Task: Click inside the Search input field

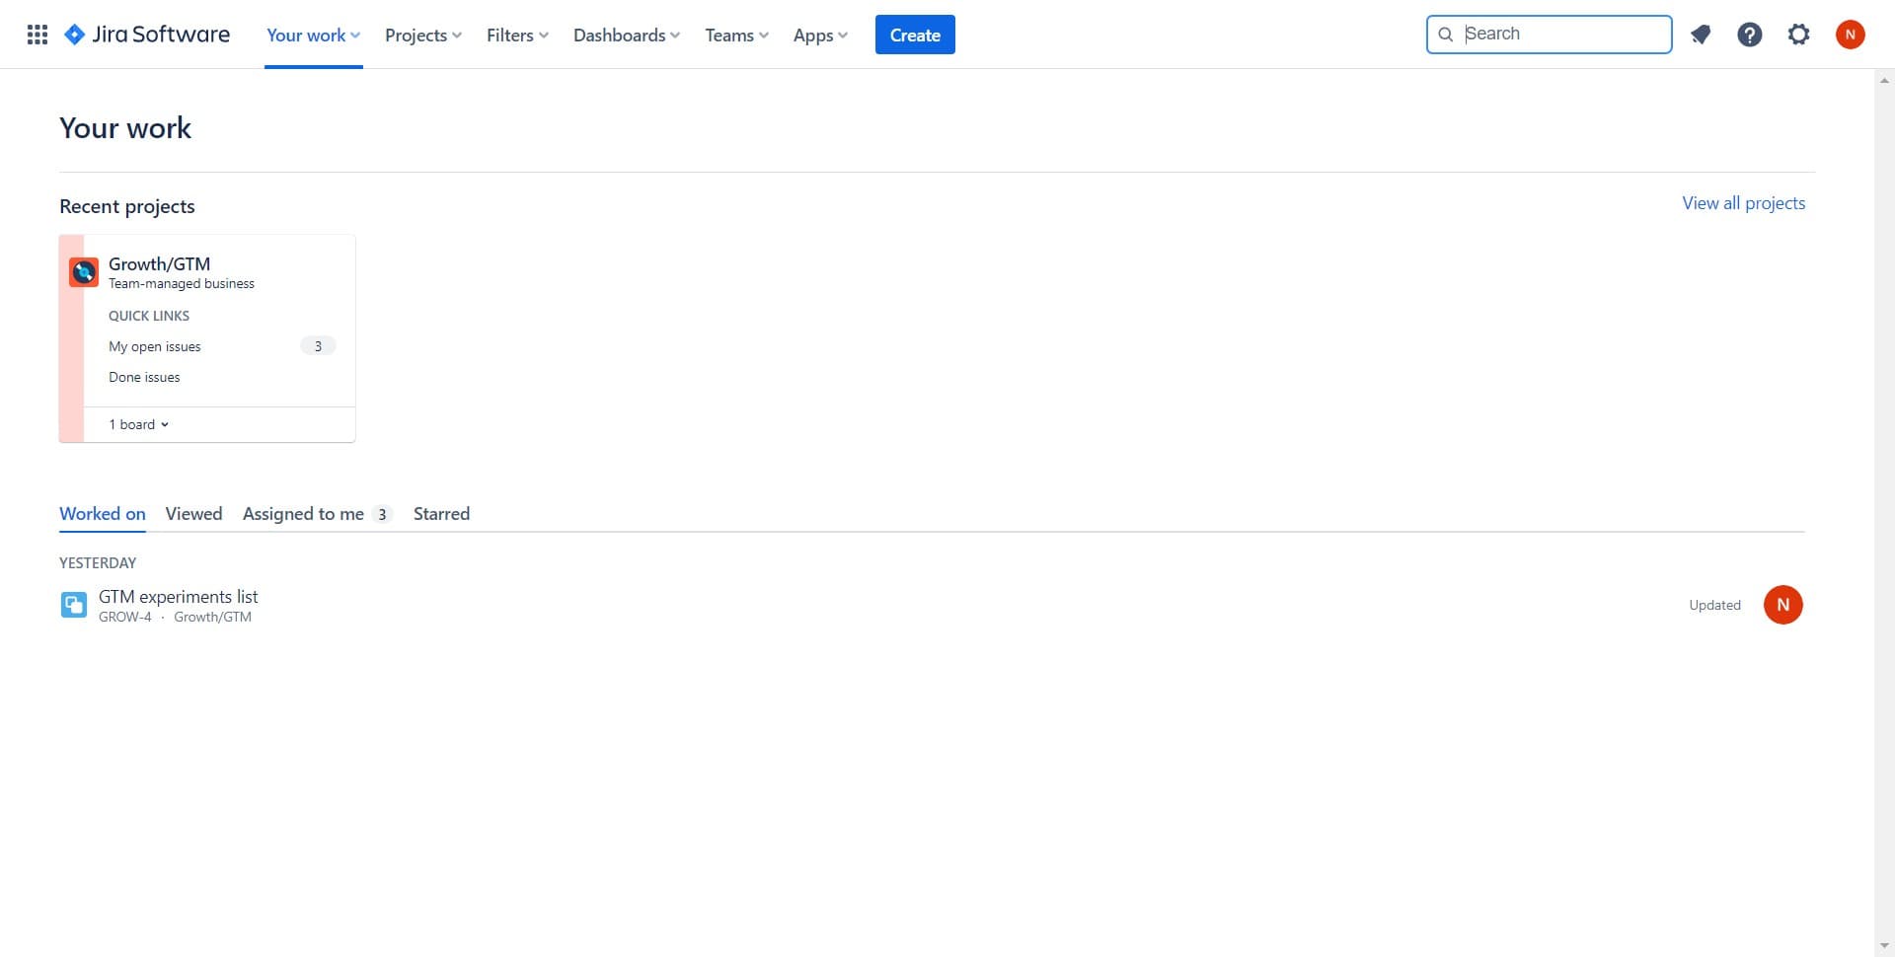Action: pos(1559,34)
